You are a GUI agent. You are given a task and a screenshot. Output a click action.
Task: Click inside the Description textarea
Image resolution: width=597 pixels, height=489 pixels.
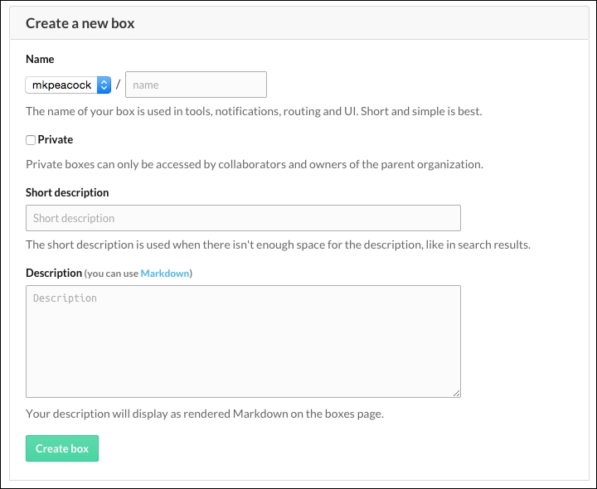pos(243,341)
